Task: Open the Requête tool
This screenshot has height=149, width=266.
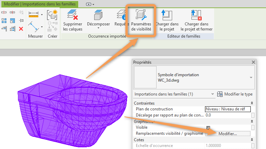Action: pyautogui.click(x=121, y=18)
